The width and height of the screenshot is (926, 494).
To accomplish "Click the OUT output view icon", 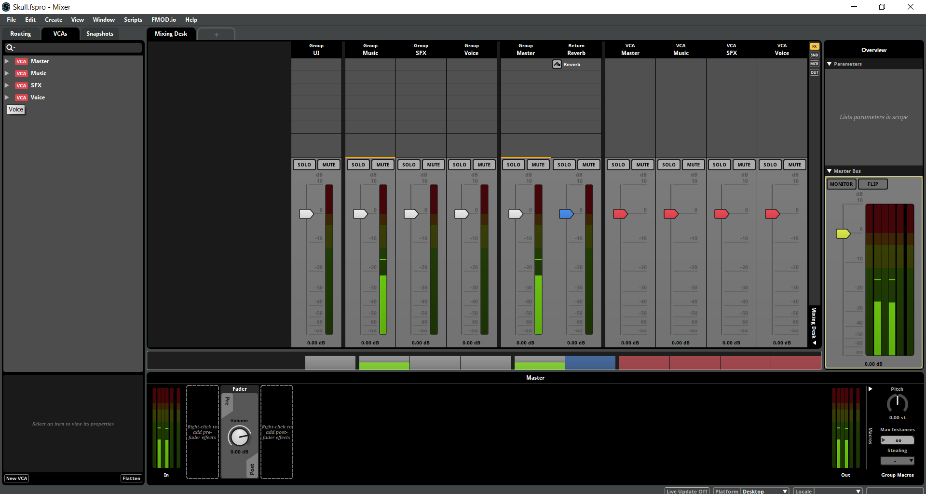I will (815, 72).
